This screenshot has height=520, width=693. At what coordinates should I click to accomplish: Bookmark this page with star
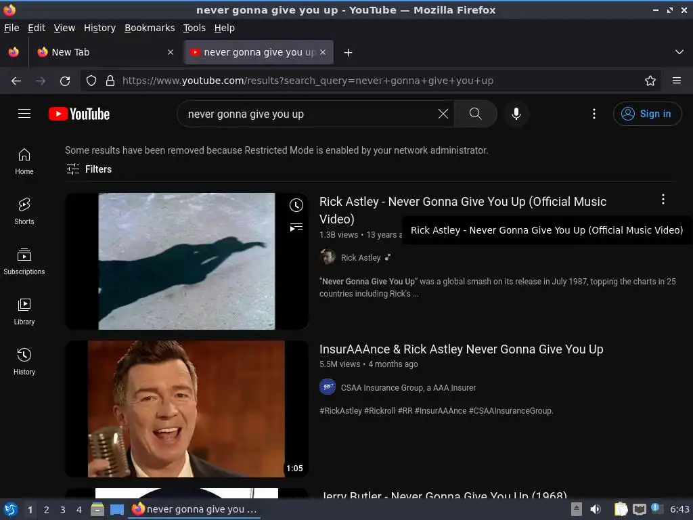pyautogui.click(x=650, y=81)
